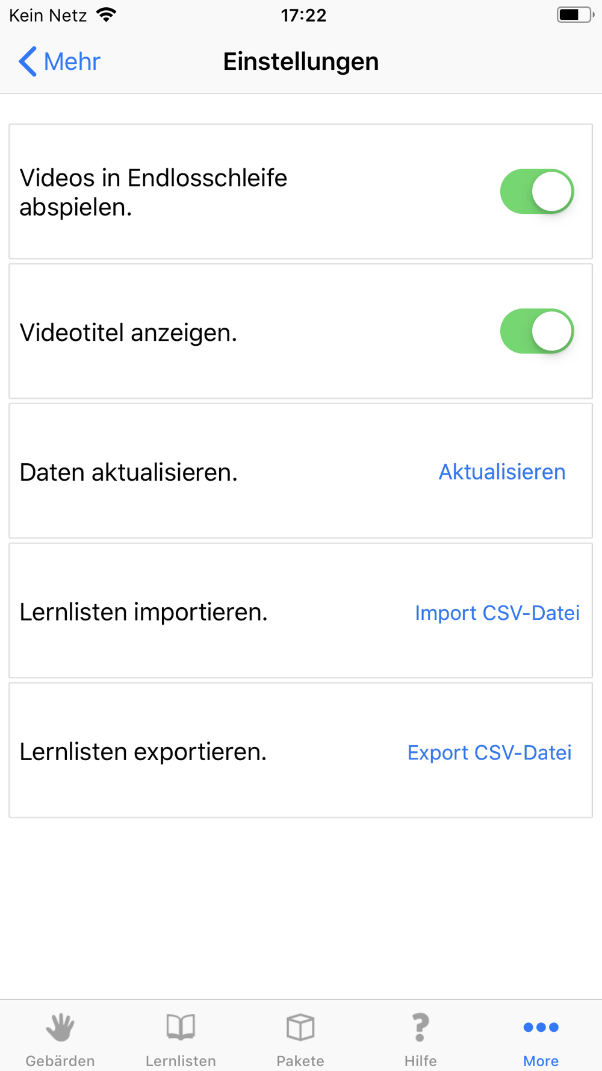The width and height of the screenshot is (602, 1071).
Task: Disable Videos in Endlosschleife toggle
Action: click(536, 192)
